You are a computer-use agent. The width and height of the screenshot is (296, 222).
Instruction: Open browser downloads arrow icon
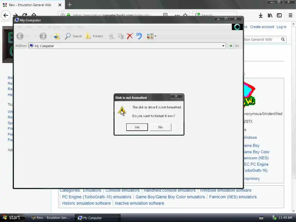coord(261,16)
